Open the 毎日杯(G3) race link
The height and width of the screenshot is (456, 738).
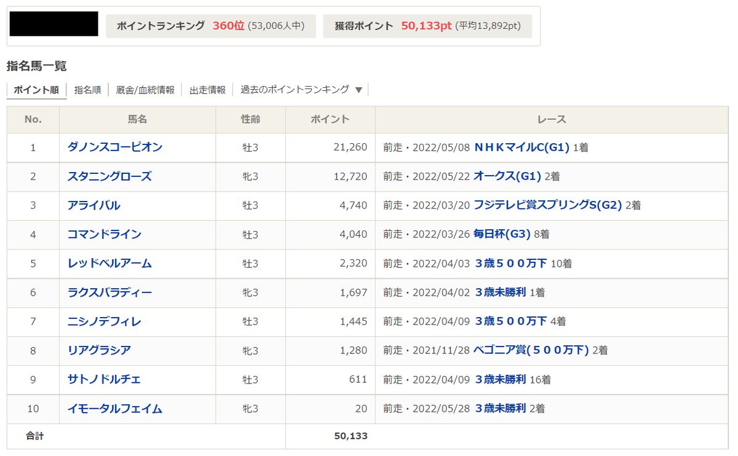(x=502, y=234)
